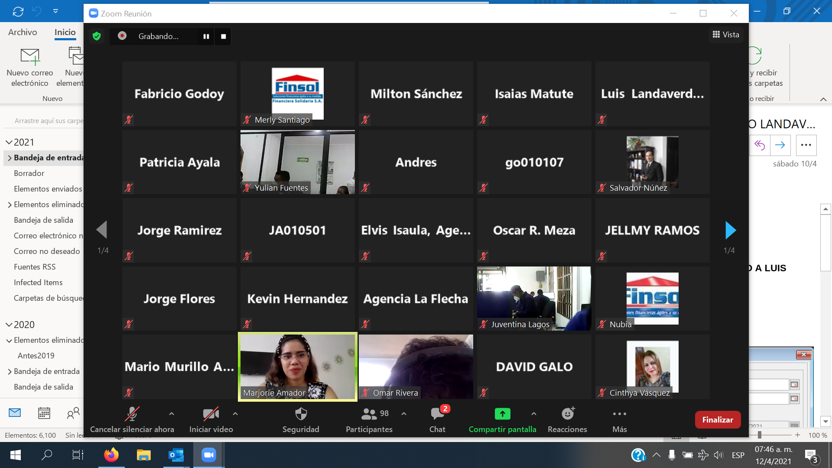Viewport: 832px width, 468px height.
Task: Open the Reacciones smiley menu
Action: 567,414
